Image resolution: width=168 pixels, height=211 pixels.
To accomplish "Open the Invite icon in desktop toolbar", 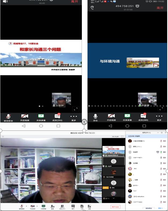I will pyautogui.click(x=53, y=206).
